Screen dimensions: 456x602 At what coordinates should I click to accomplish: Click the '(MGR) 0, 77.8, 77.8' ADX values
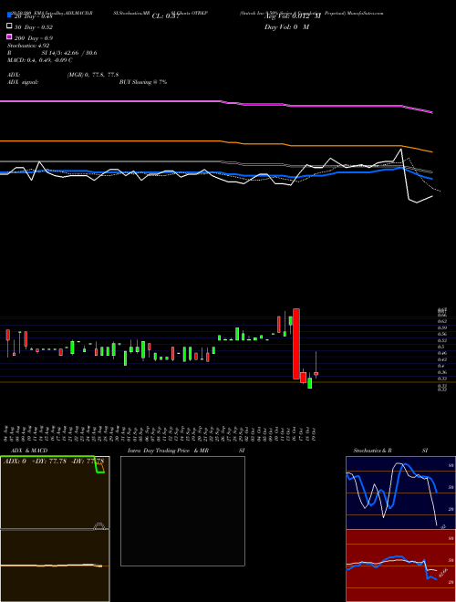93,75
